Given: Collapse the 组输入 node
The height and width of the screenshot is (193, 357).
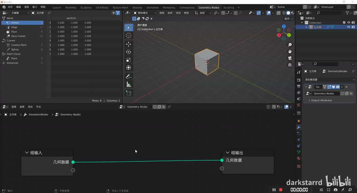Looking at the screenshot, I should 27,153.
